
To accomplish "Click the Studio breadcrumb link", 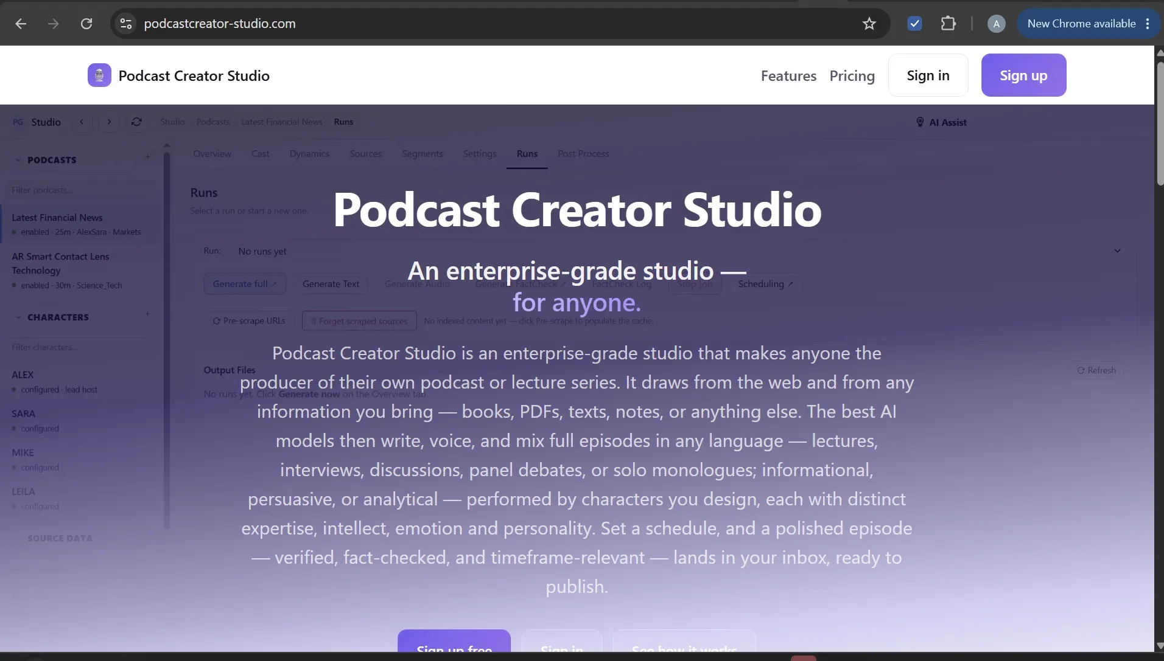I will click(x=172, y=122).
